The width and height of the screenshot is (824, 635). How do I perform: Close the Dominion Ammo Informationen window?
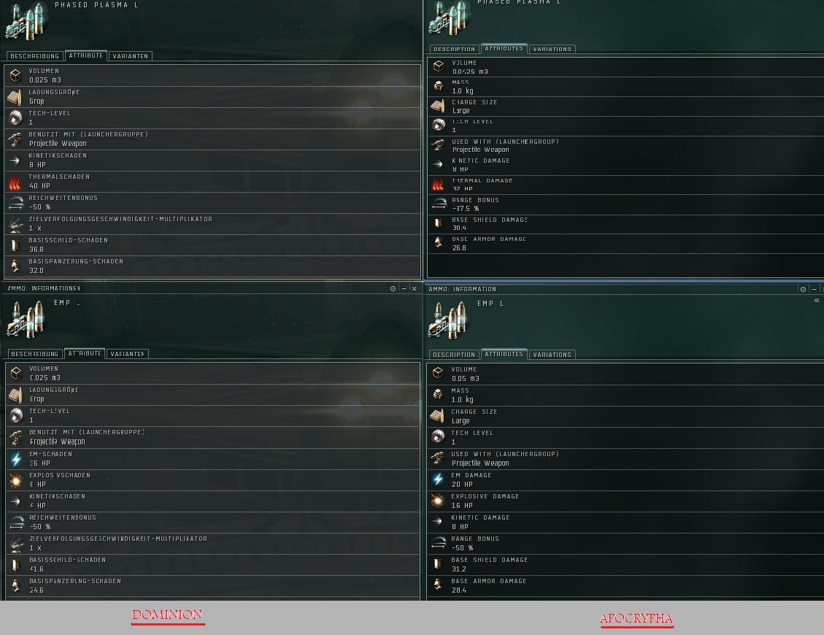pos(414,288)
